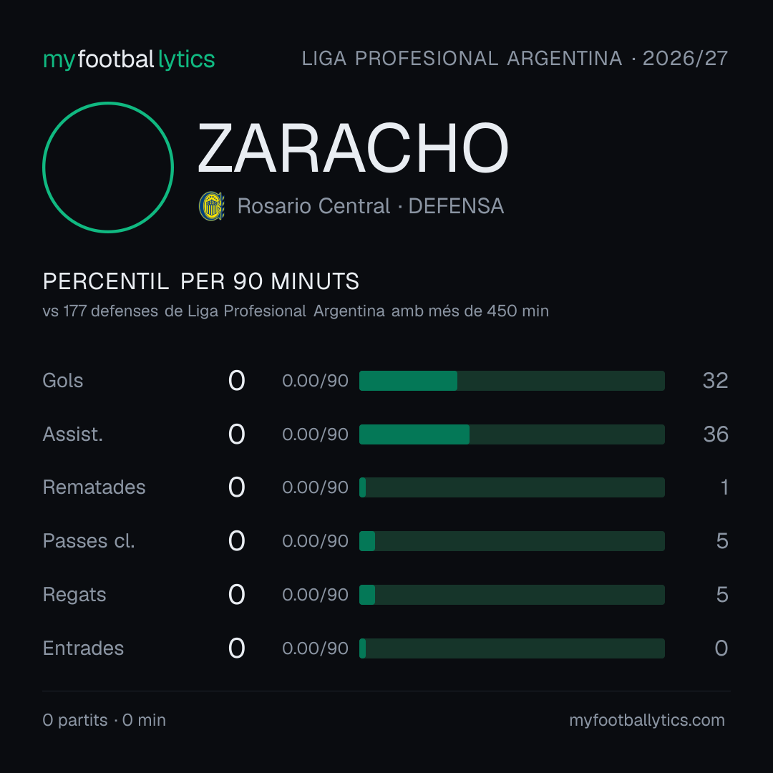Click the Regats percentile bar
Image resolution: width=773 pixels, height=773 pixels.
pyautogui.click(x=512, y=595)
